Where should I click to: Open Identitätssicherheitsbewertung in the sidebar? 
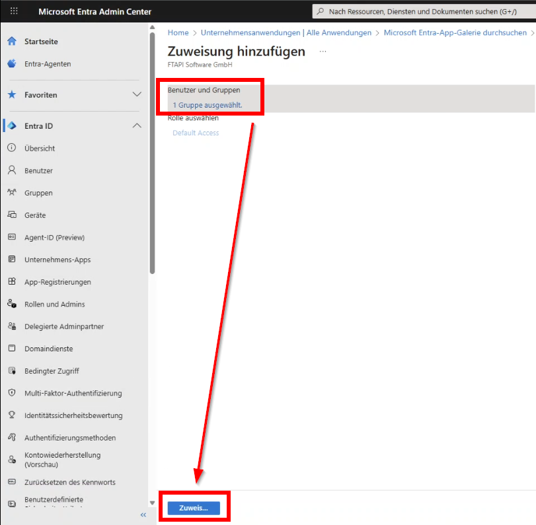(x=73, y=415)
